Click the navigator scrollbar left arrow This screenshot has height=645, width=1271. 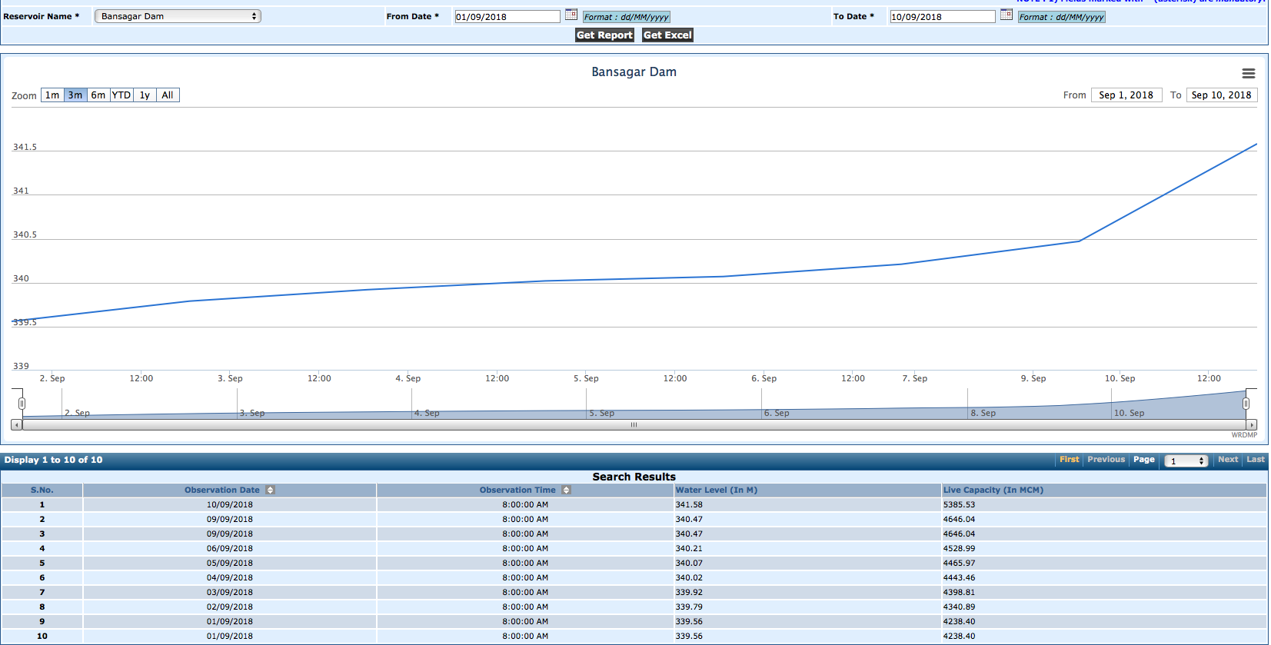[x=16, y=424]
